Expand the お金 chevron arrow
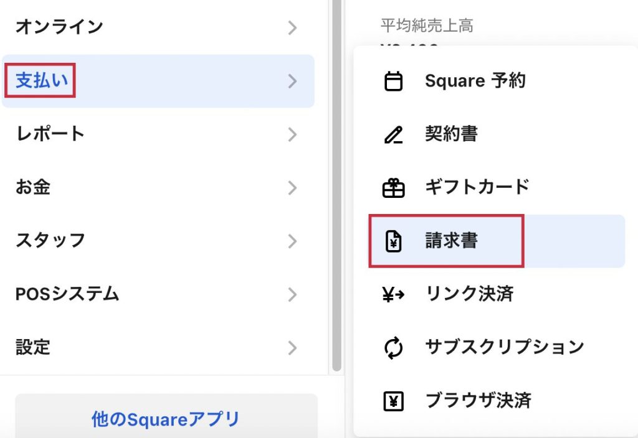 [x=292, y=188]
